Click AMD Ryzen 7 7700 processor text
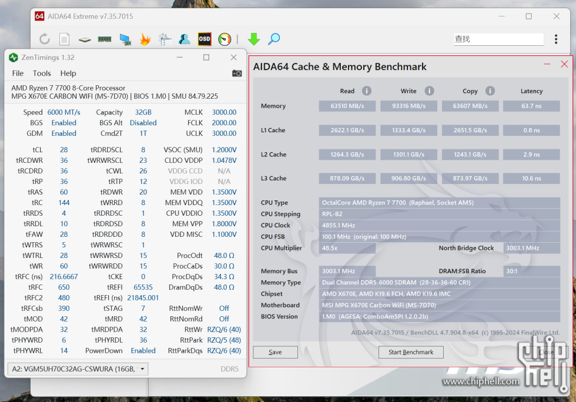 pos(68,88)
